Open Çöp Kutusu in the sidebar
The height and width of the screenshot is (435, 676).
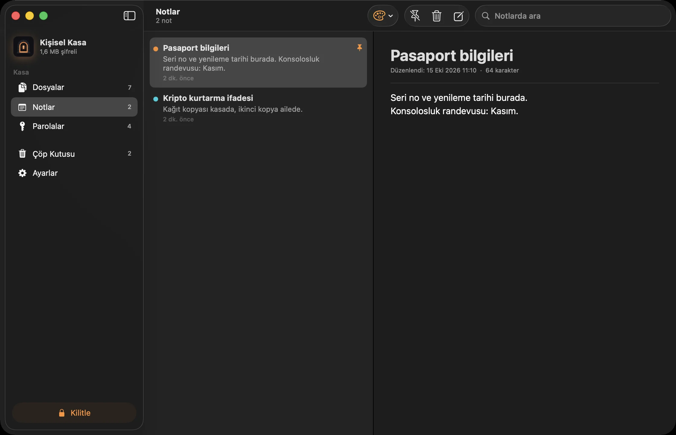coord(74,154)
